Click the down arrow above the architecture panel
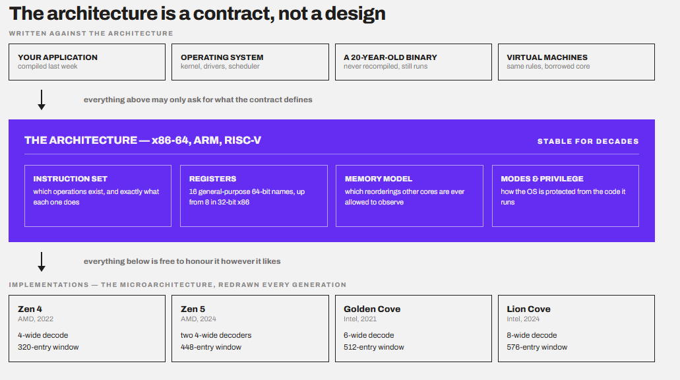 coord(41,100)
